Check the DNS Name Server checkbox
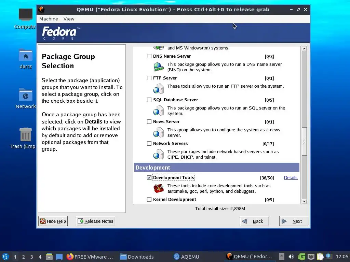The image size is (350, 262). [x=149, y=56]
